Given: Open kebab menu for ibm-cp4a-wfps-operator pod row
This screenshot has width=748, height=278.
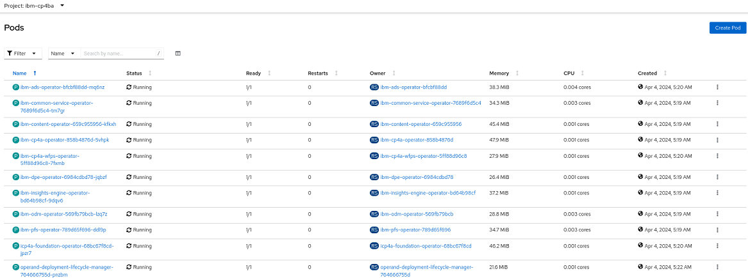Looking at the screenshot, I should tap(717, 156).
